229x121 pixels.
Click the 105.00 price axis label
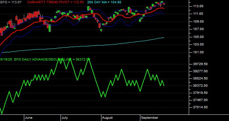click(x=198, y=37)
